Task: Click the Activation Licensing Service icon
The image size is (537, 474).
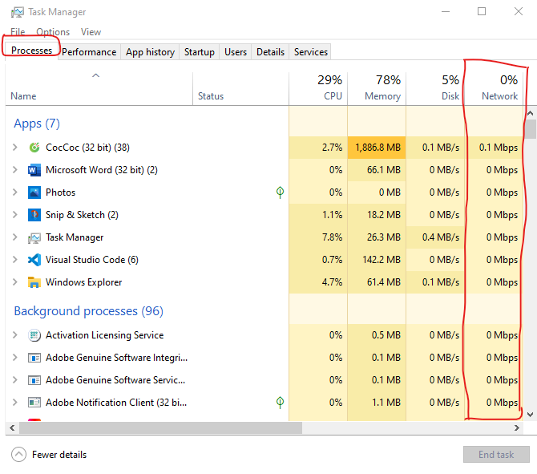Action: click(34, 335)
